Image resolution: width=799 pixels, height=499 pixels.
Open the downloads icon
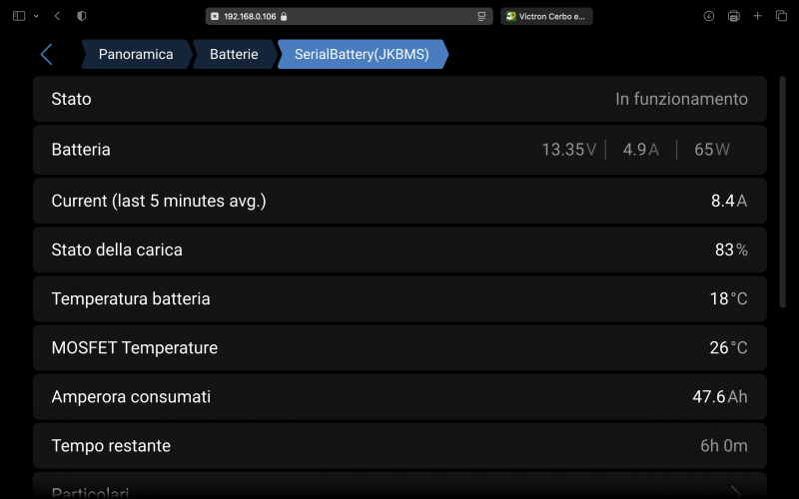tap(709, 16)
